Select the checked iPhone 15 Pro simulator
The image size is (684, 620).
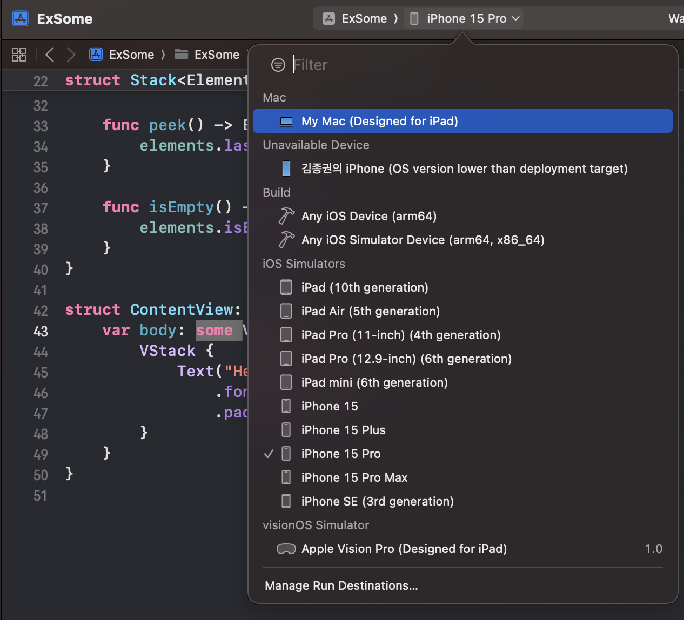click(462, 454)
